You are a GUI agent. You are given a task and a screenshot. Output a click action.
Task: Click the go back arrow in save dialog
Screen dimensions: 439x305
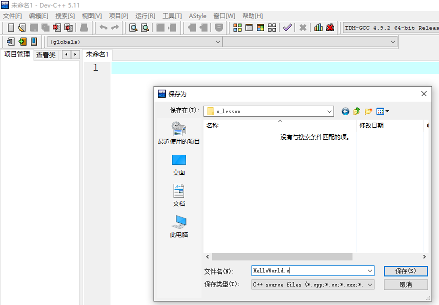click(x=345, y=111)
